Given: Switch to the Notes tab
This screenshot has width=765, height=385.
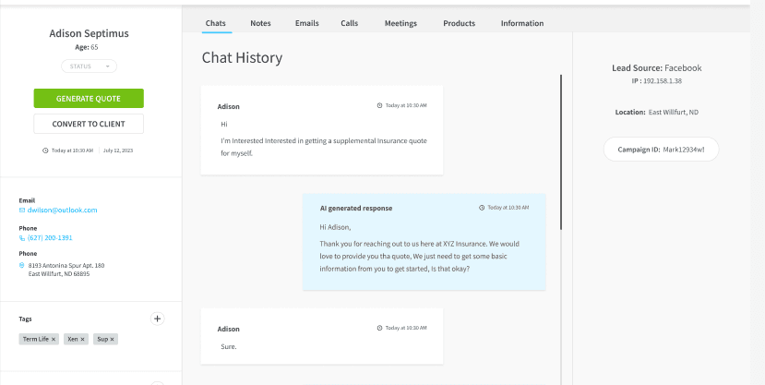Looking at the screenshot, I should (260, 23).
